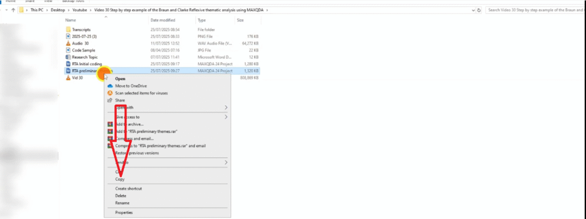Click Restore previous versions
This screenshot has height=219, width=586.
click(137, 153)
